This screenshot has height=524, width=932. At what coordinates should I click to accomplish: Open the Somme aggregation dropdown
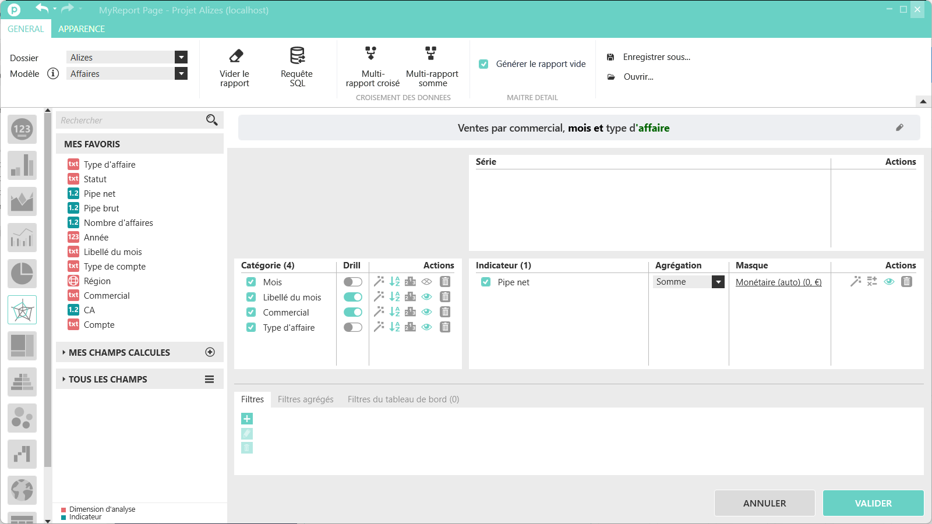click(x=718, y=282)
